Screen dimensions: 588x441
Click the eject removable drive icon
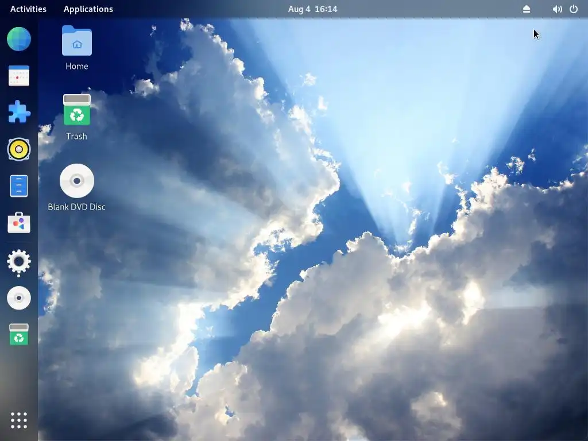(527, 9)
